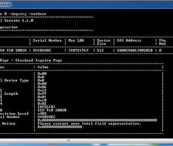Click the 'Phy Num' column header

tap(163, 42)
